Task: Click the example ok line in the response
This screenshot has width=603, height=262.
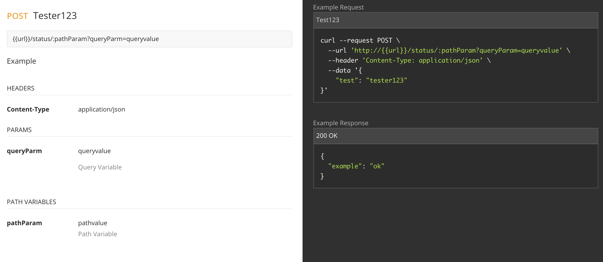Action: pos(356,166)
